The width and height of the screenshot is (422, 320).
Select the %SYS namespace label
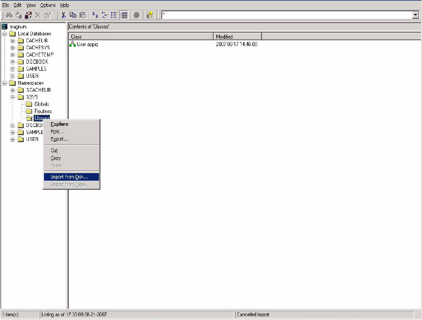32,97
